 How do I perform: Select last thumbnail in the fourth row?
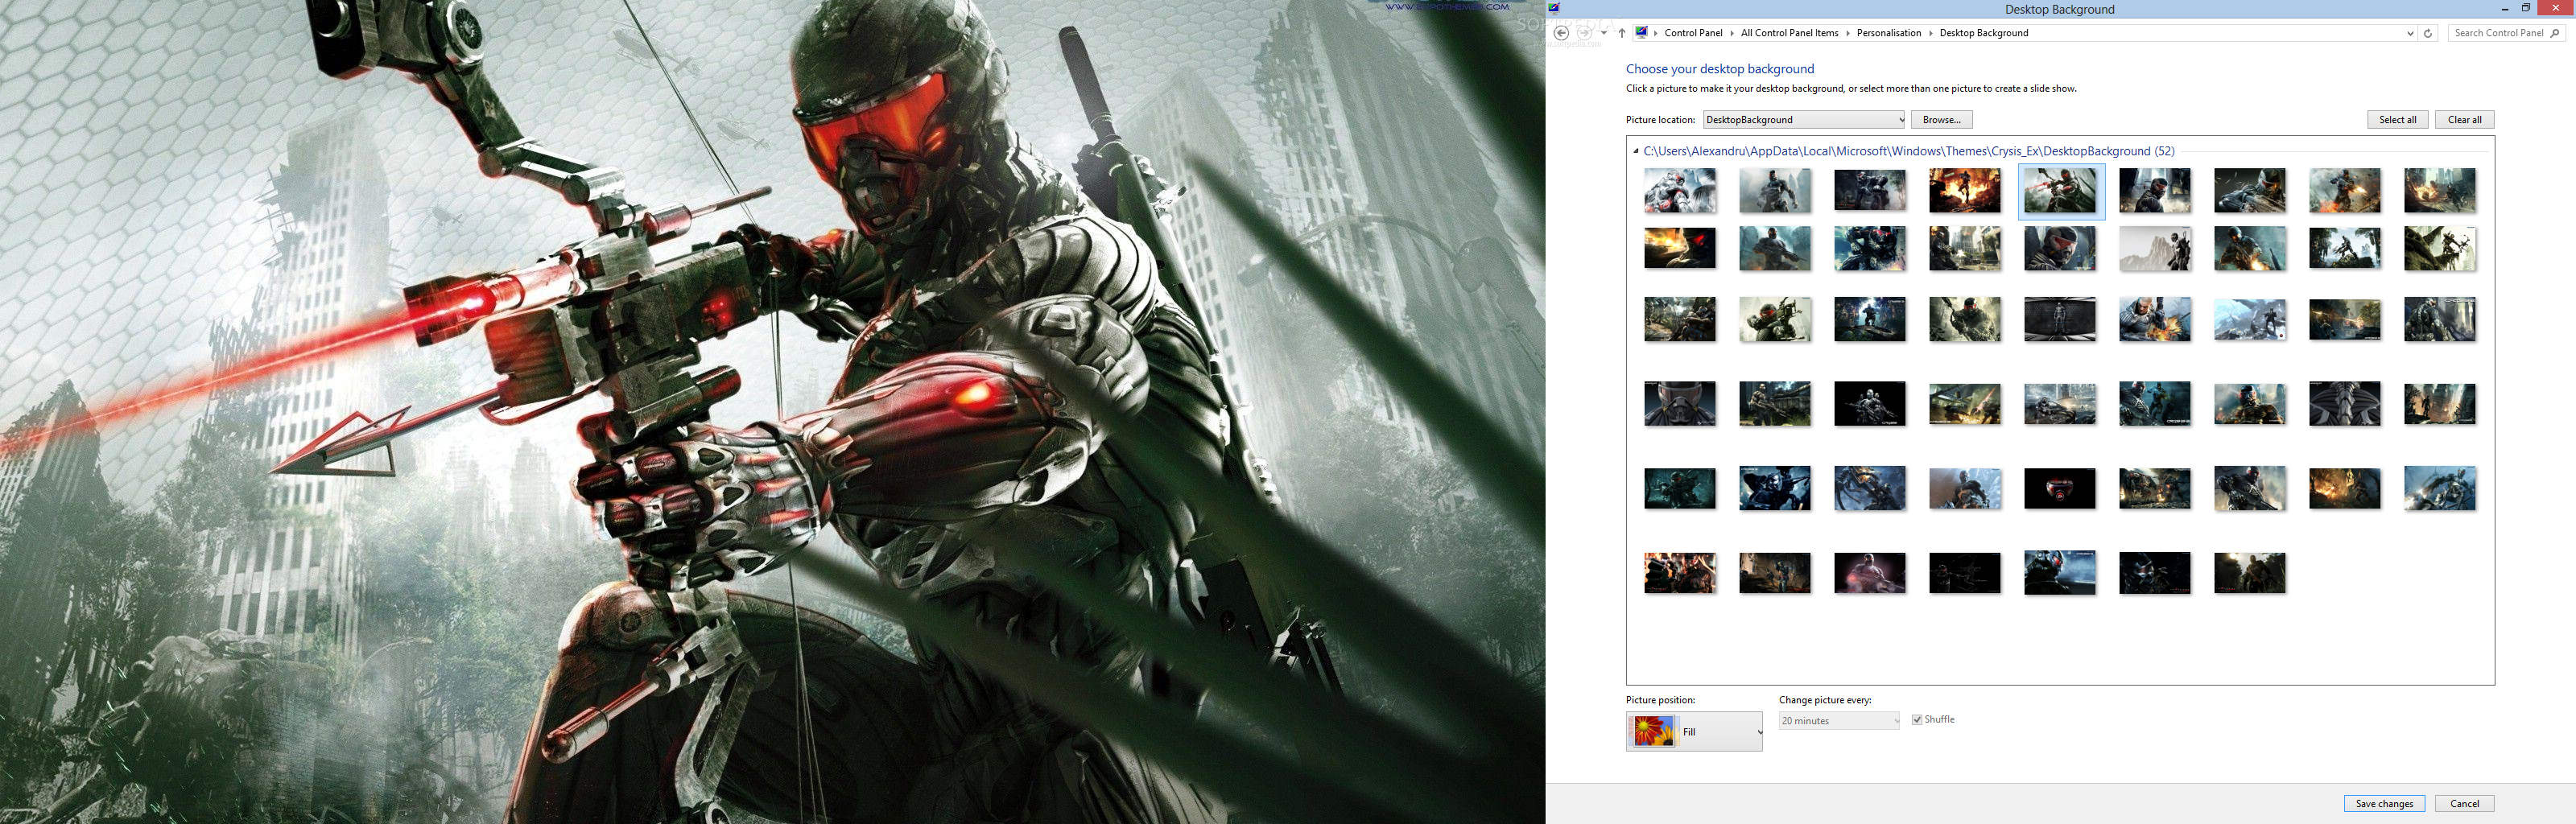(x=2440, y=404)
